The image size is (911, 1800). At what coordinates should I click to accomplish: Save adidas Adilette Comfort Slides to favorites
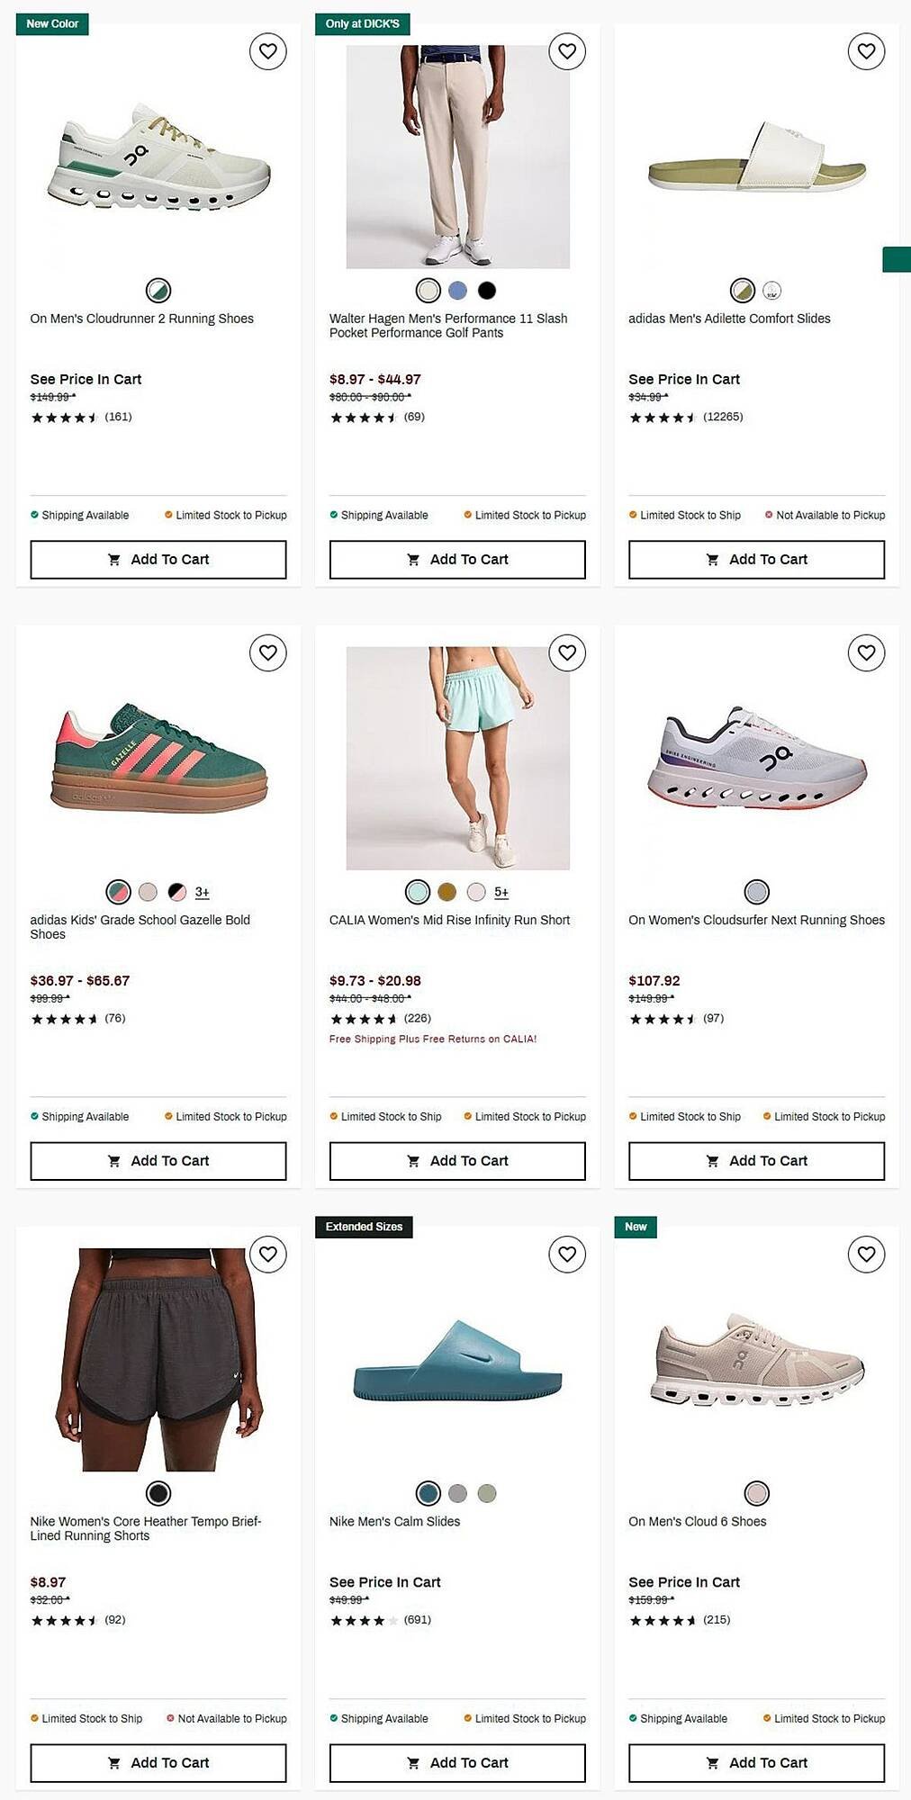click(866, 51)
